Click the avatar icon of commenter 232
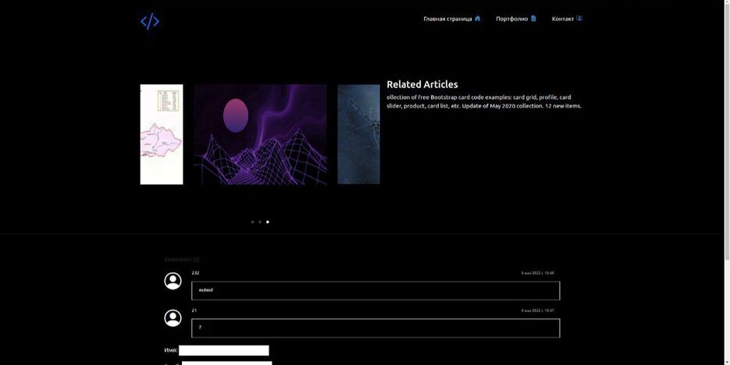This screenshot has height=365, width=730. click(x=173, y=281)
